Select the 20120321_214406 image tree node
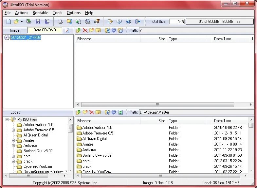This screenshot has width=257, height=188. [x=26, y=38]
